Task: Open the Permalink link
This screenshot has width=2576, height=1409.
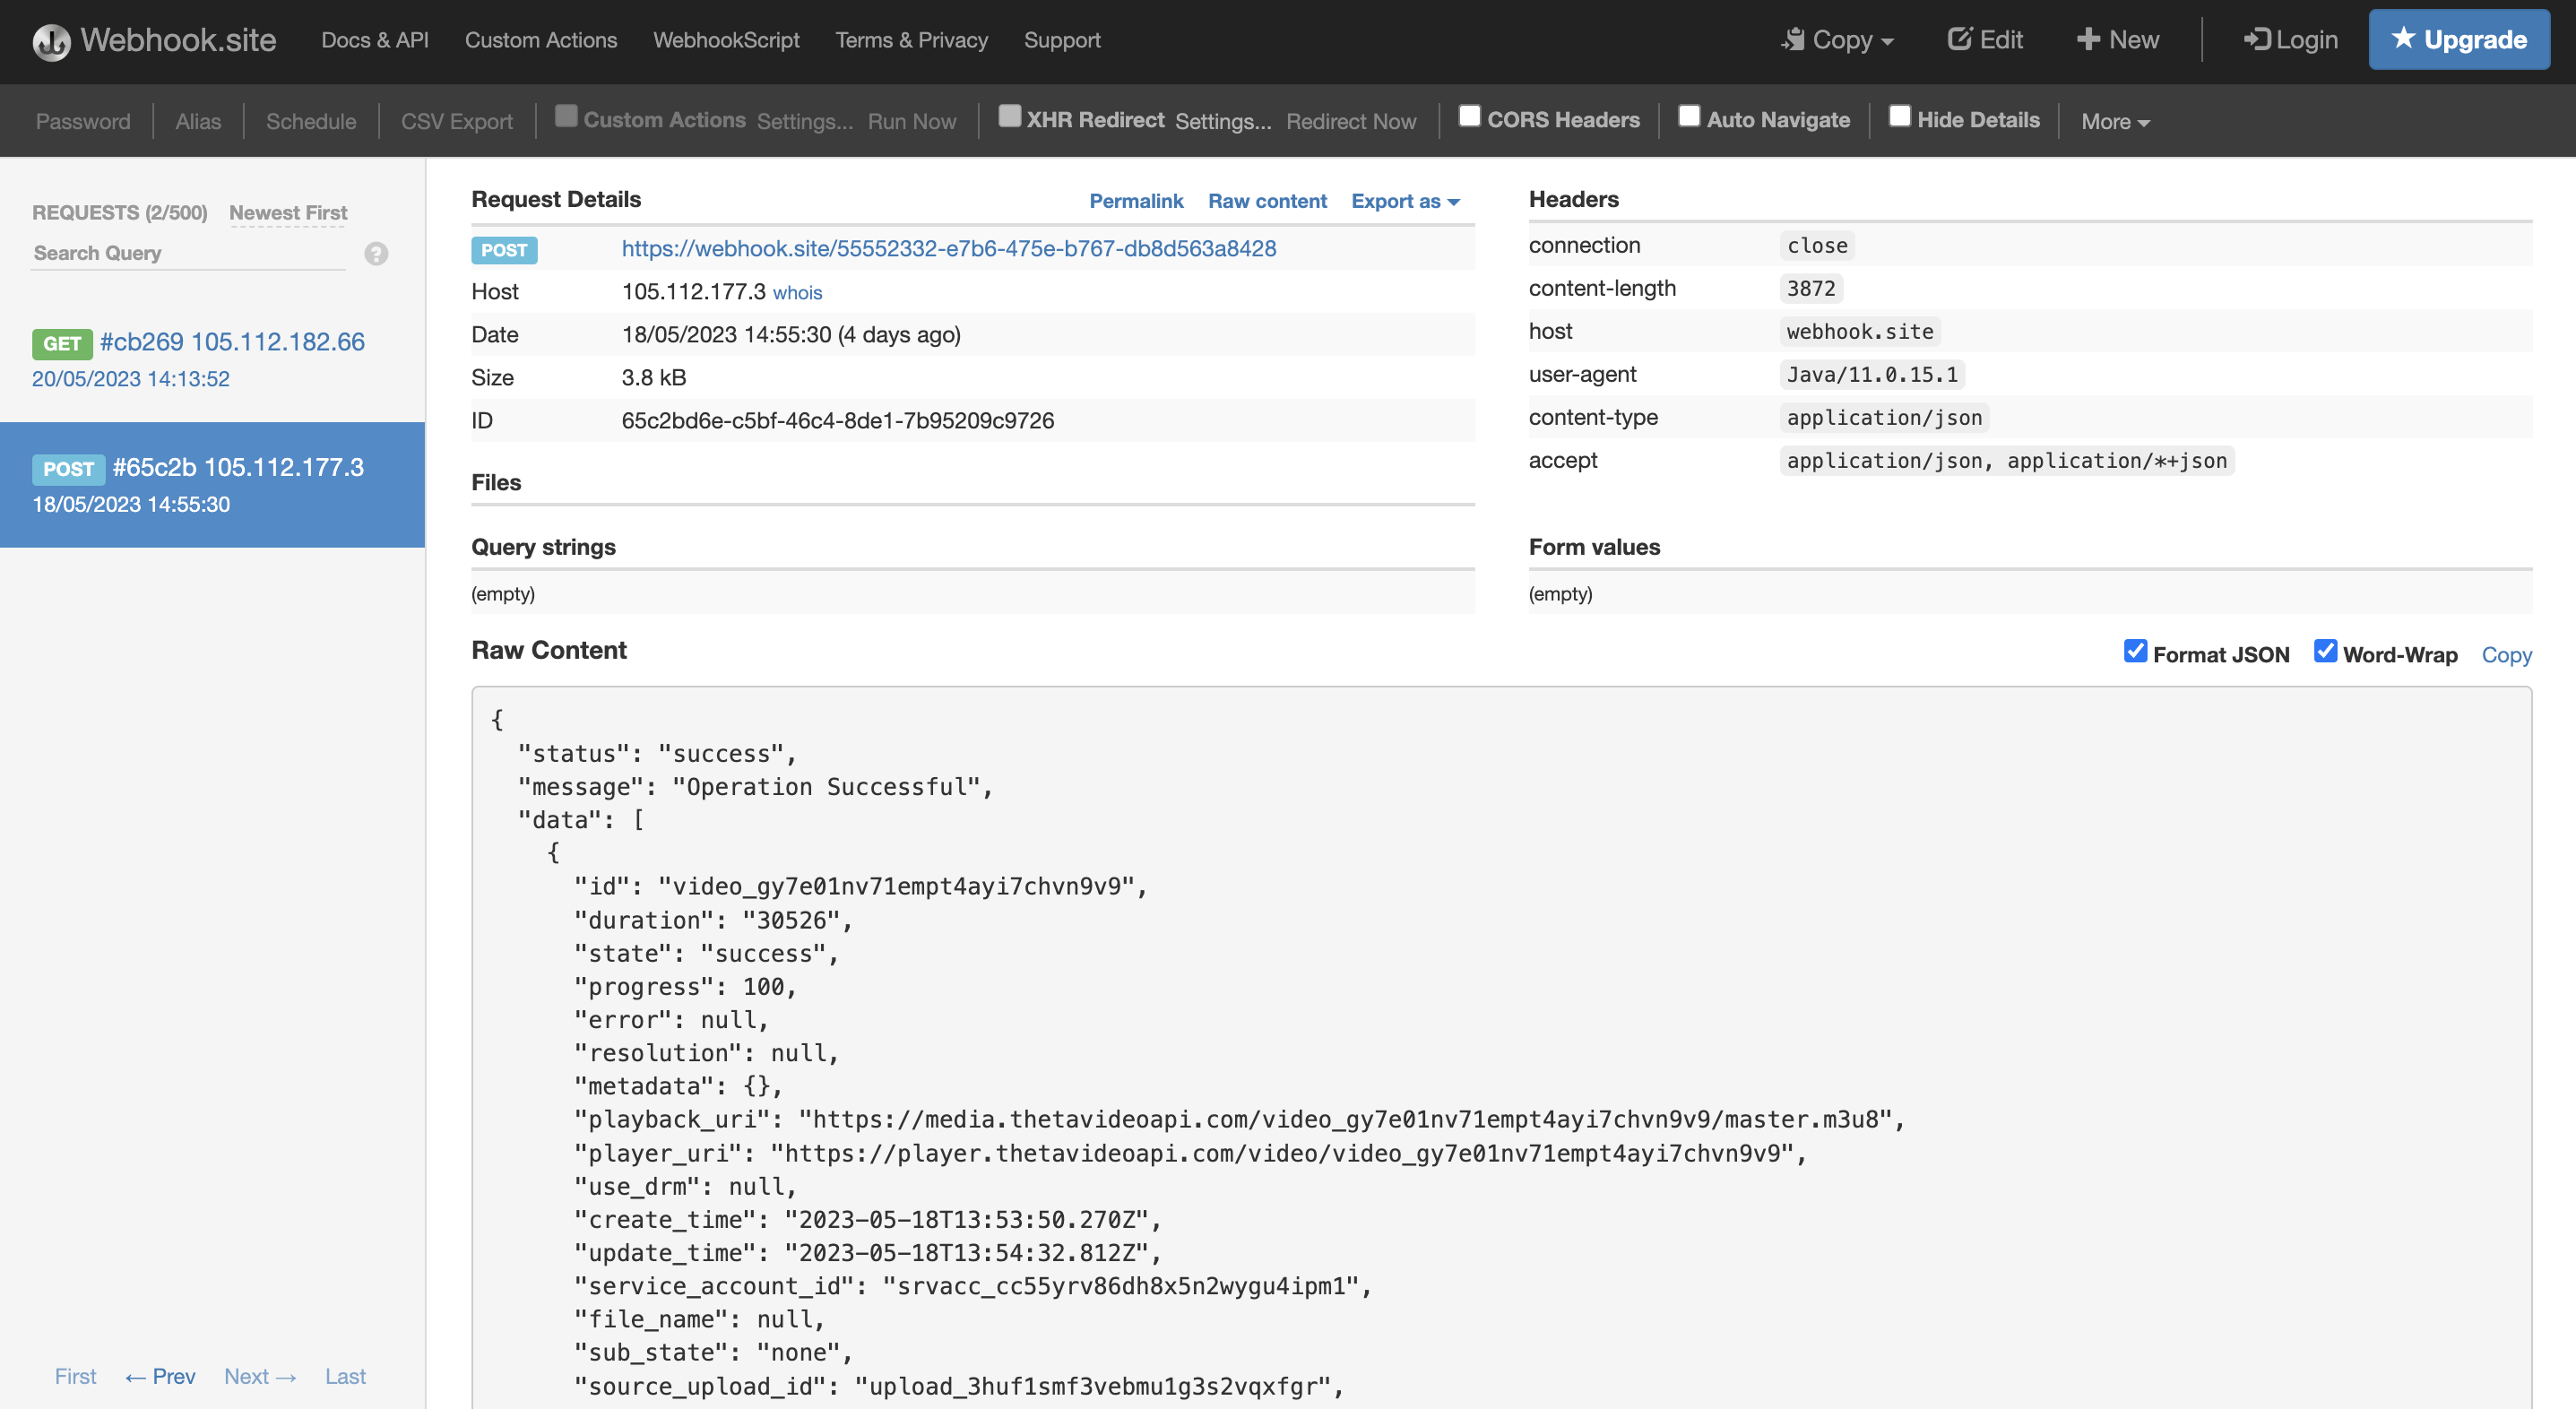Action: 1136,201
